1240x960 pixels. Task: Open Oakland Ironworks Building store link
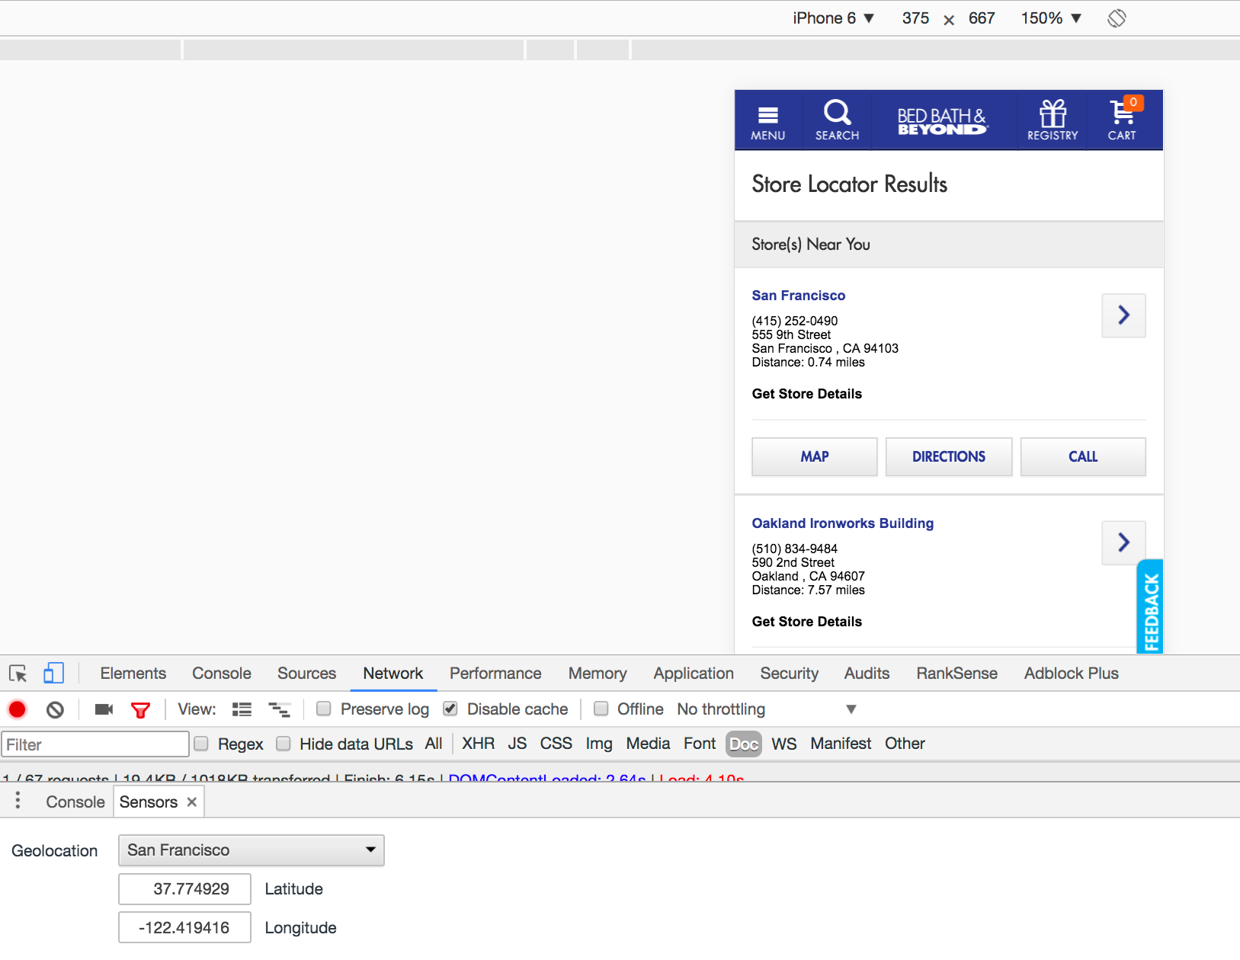[843, 523]
